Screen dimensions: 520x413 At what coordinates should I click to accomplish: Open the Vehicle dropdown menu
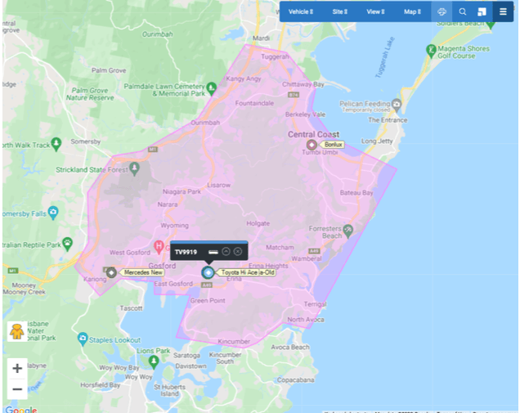click(300, 11)
